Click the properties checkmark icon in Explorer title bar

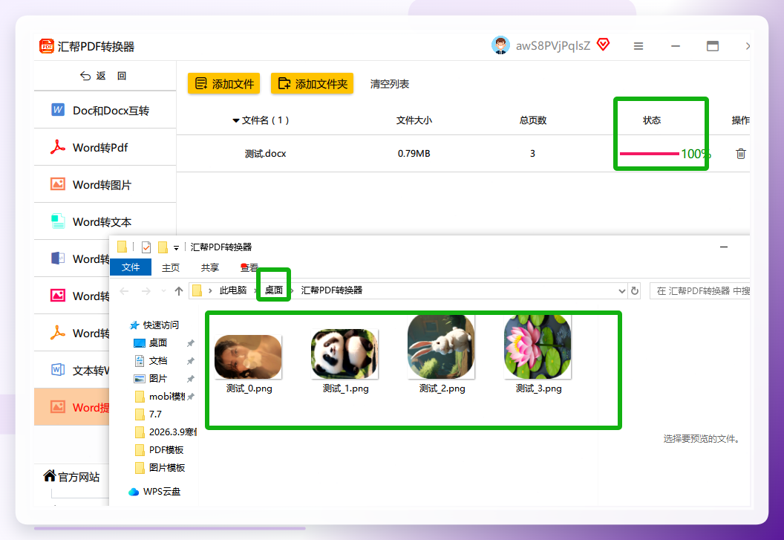[x=146, y=247]
